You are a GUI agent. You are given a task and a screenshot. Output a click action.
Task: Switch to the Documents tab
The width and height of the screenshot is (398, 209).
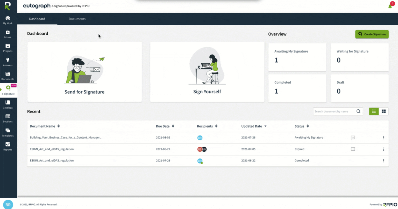(x=77, y=19)
